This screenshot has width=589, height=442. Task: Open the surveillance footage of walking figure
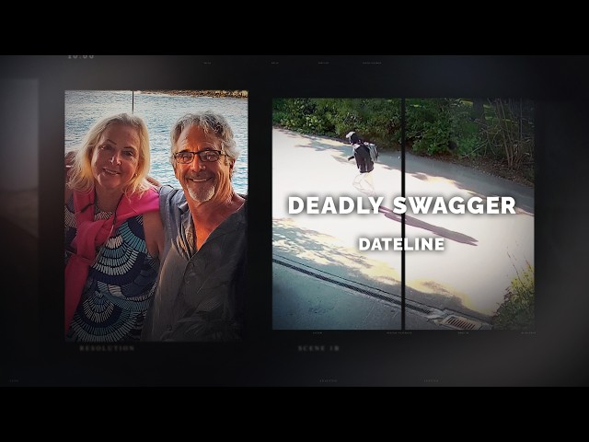(403, 214)
